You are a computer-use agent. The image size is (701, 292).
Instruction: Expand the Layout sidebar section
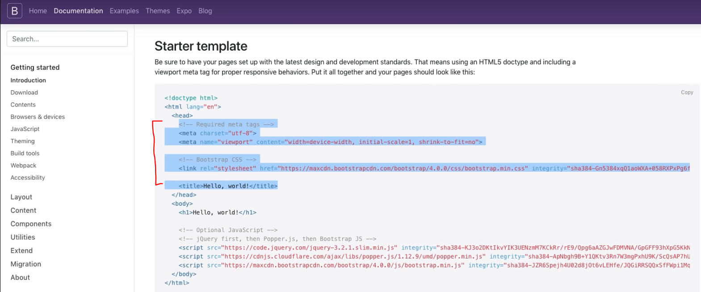click(21, 197)
